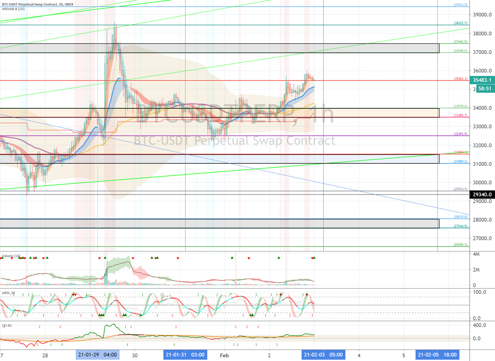Click the (33483.7) level label
Image resolution: width=495 pixels, height=361 pixels.
(460, 115)
